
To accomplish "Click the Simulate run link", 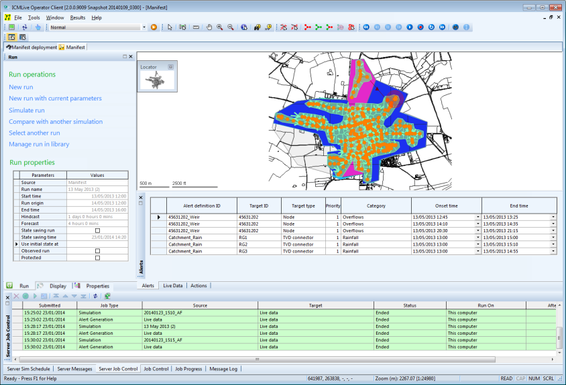I will (x=27, y=110).
